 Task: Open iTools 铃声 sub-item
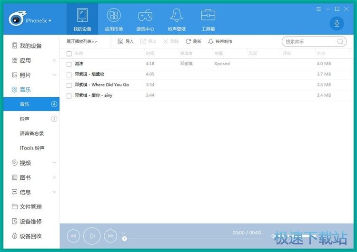tap(32, 148)
